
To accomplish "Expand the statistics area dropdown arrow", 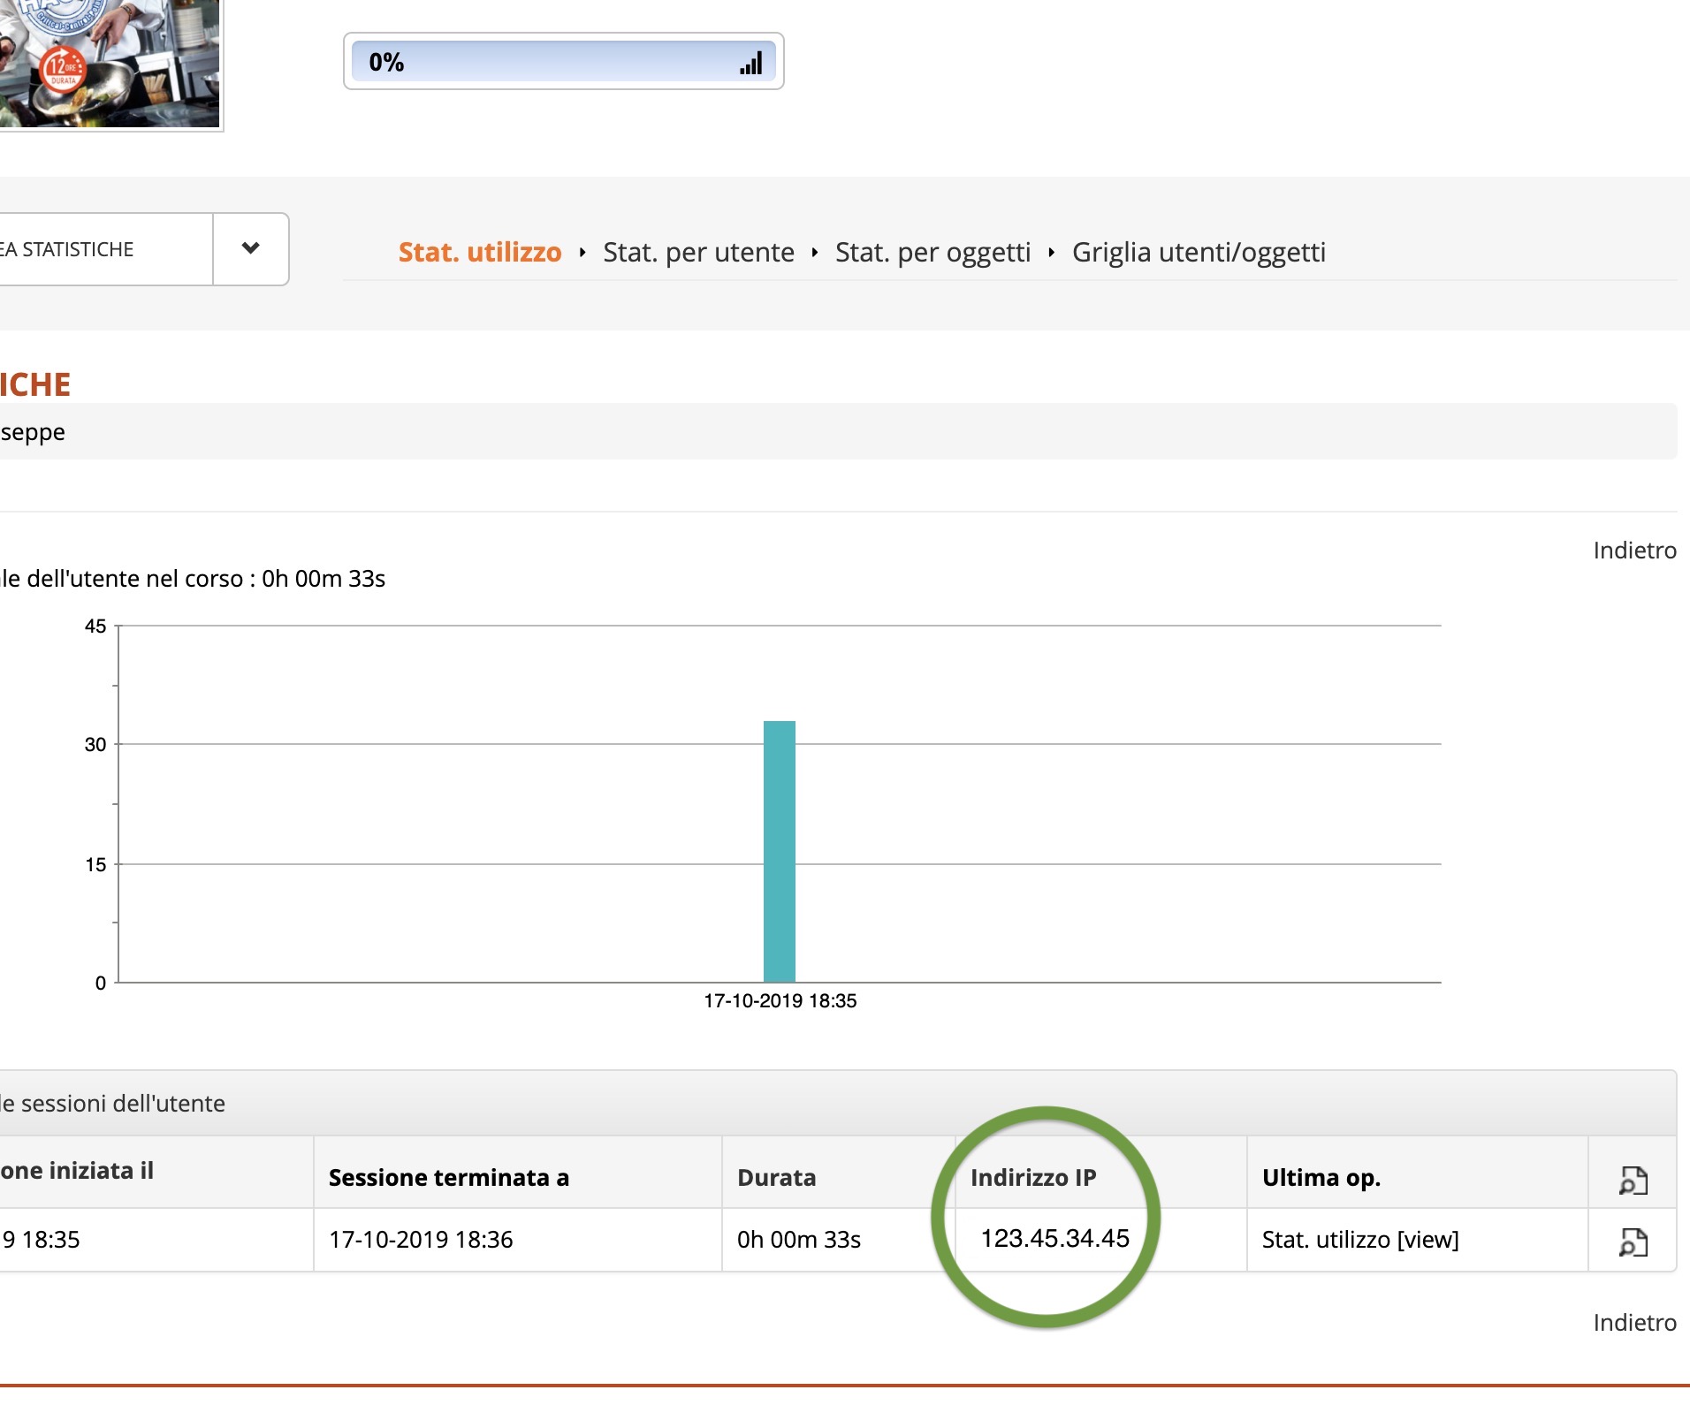I will [250, 248].
